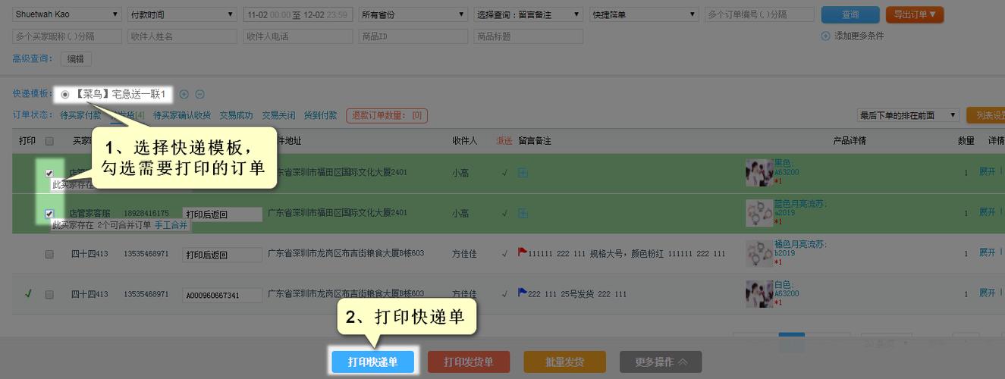This screenshot has width=1005, height=379.
Task: Open the 付款时间 dropdown
Action: [x=182, y=14]
